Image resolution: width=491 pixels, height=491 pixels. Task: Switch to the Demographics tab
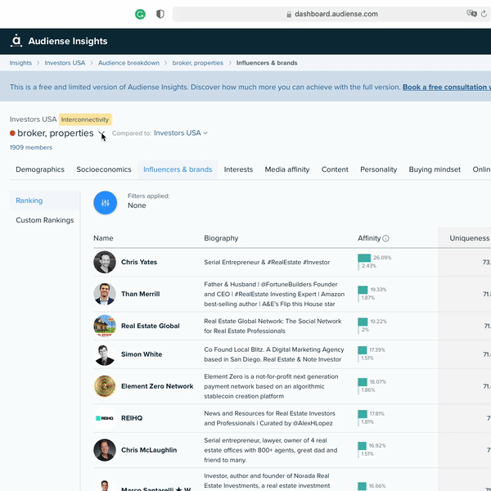click(40, 169)
